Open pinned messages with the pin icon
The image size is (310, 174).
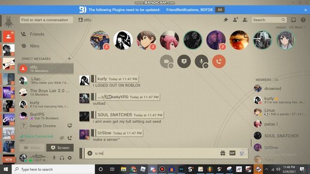(x=226, y=20)
